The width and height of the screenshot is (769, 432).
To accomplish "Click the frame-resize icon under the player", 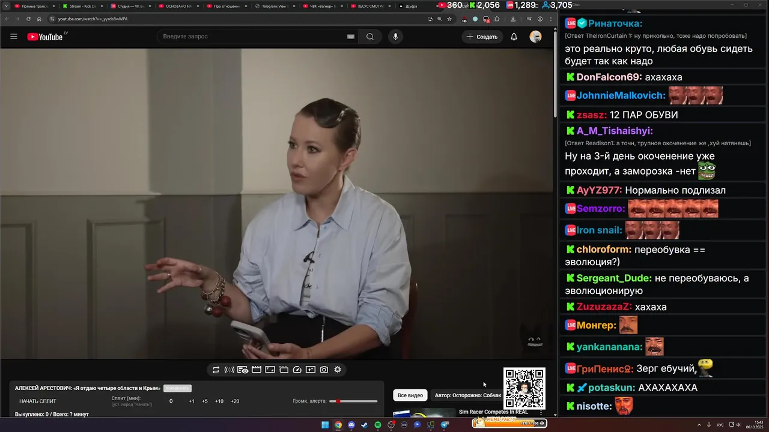I will [270, 370].
